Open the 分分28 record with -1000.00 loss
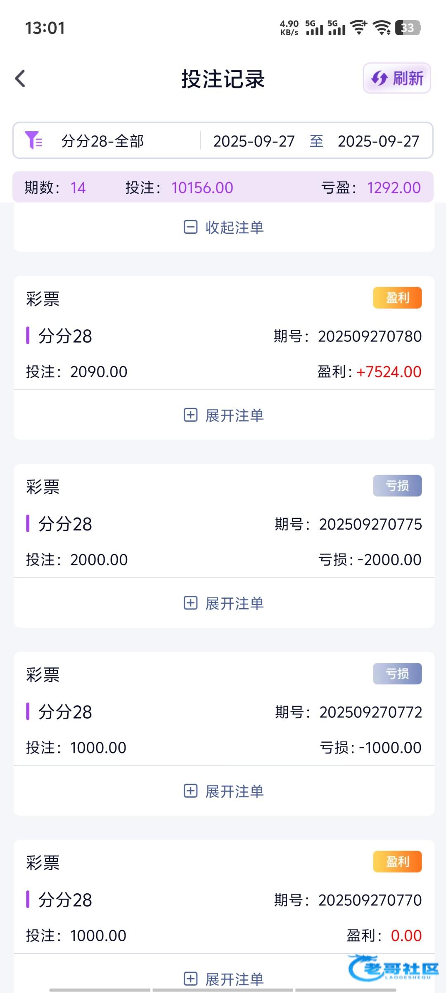Viewport: 446px width, 993px height. pos(224,712)
